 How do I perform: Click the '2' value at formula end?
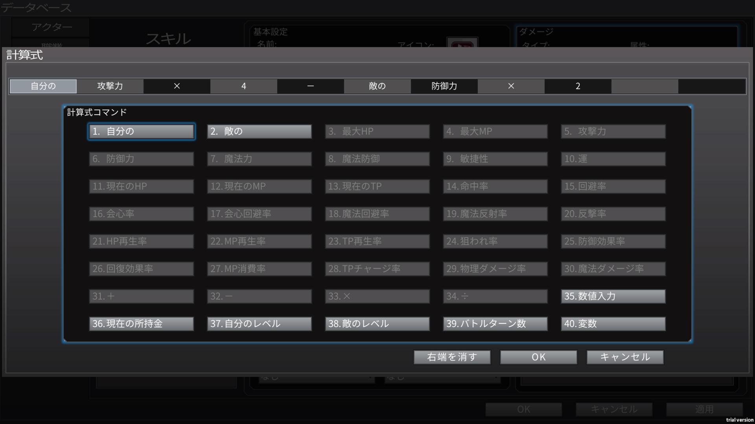[x=578, y=86]
